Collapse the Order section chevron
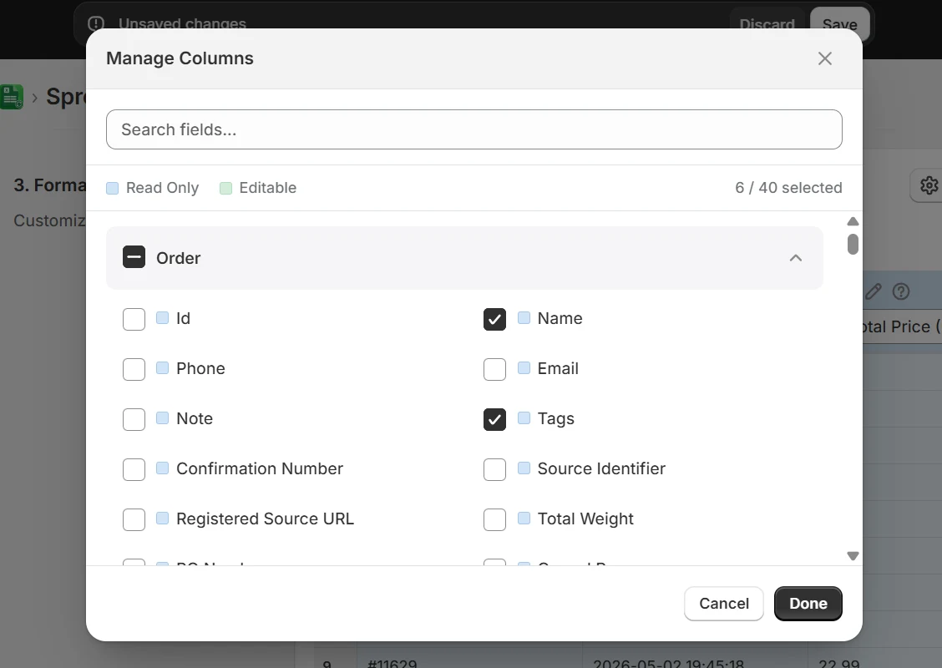The height and width of the screenshot is (668, 942). [795, 258]
